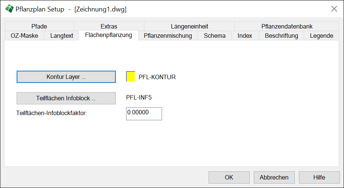Open the Beschriftung tab
The image size is (344, 188).
pyautogui.click(x=281, y=36)
